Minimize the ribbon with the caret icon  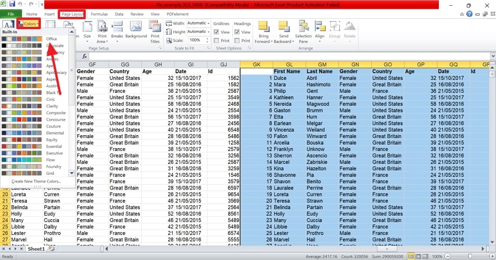[x=462, y=14]
